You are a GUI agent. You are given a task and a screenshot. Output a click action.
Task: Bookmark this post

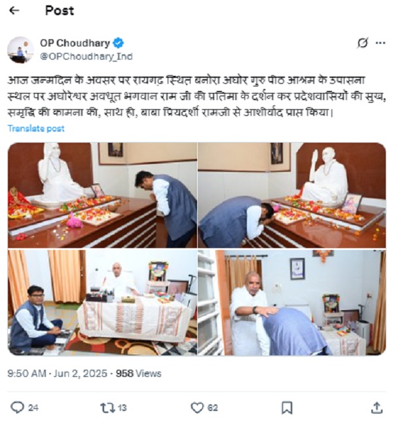(287, 408)
